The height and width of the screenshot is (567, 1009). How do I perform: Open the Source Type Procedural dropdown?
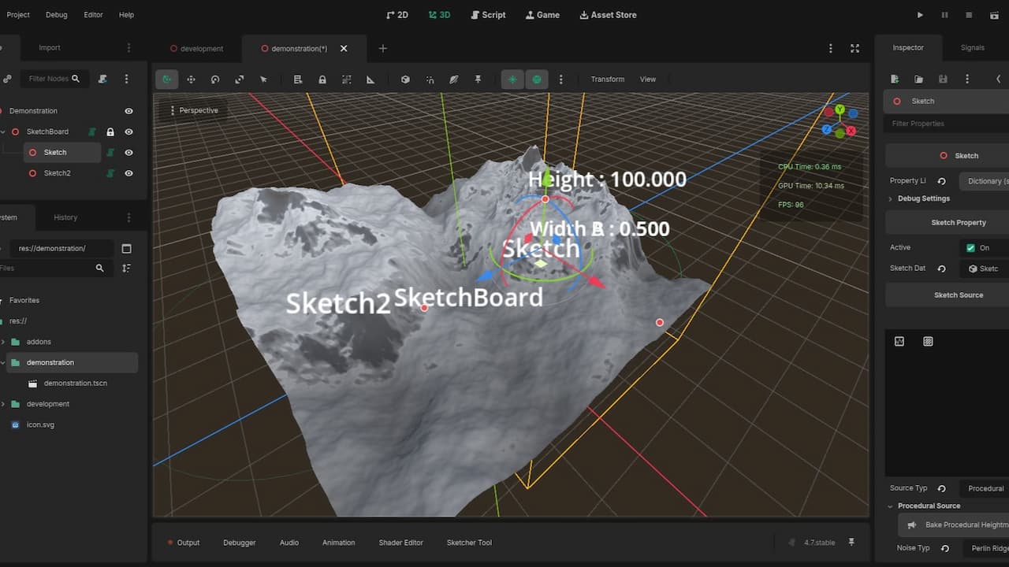(984, 488)
